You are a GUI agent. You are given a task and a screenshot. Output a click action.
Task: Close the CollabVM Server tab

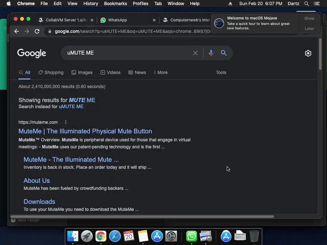click(92, 20)
